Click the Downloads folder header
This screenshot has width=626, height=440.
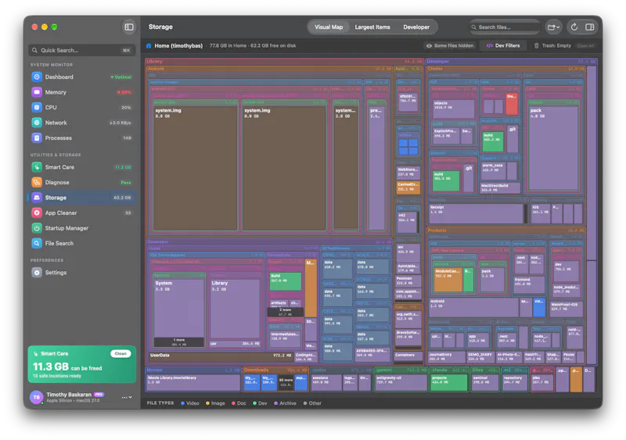275,370
